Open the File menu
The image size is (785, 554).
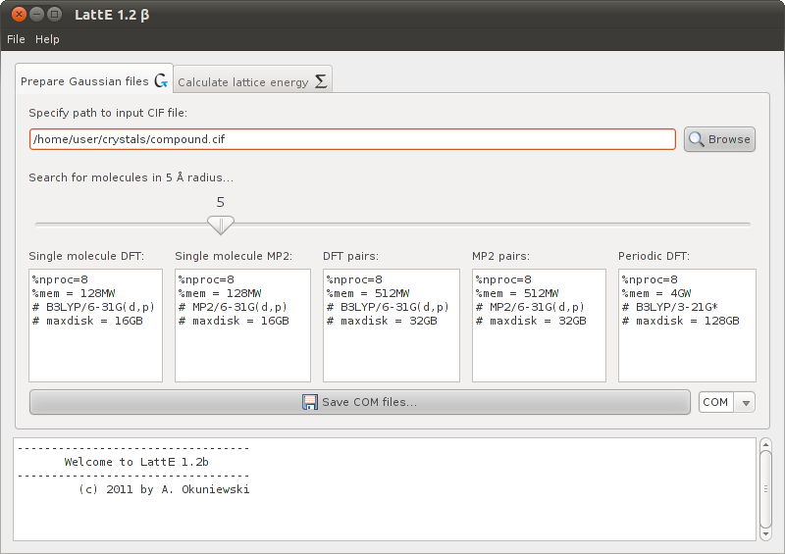16,39
